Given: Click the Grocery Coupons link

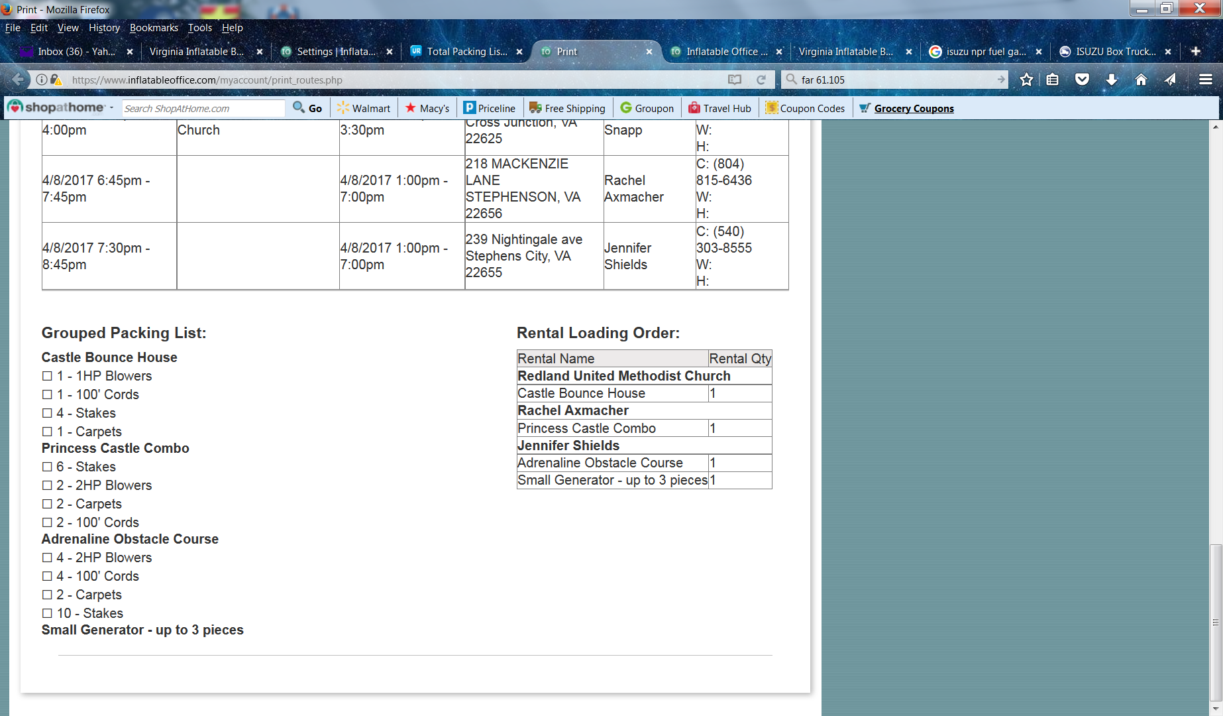Looking at the screenshot, I should coord(914,109).
